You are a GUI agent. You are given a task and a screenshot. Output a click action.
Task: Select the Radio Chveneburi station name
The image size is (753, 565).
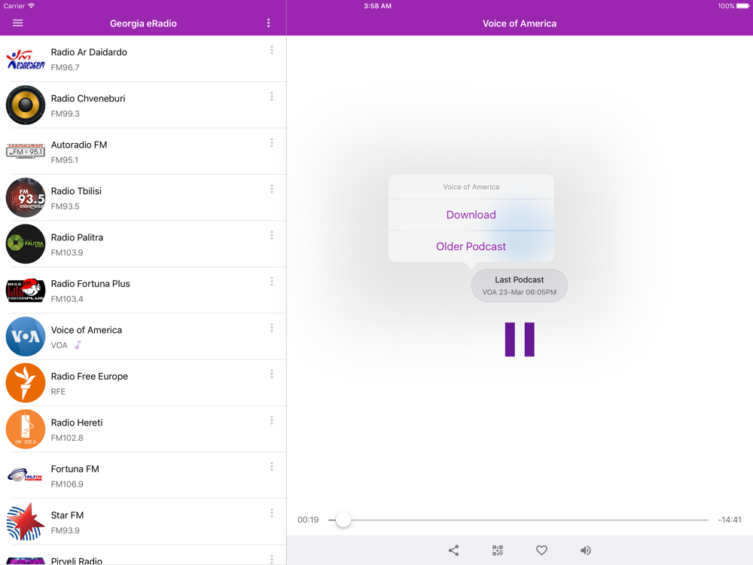point(88,99)
